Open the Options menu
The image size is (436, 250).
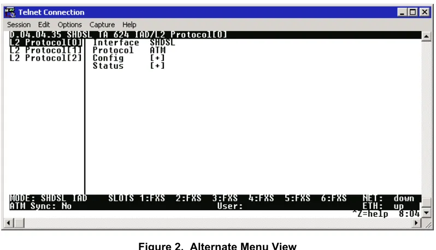(x=70, y=25)
